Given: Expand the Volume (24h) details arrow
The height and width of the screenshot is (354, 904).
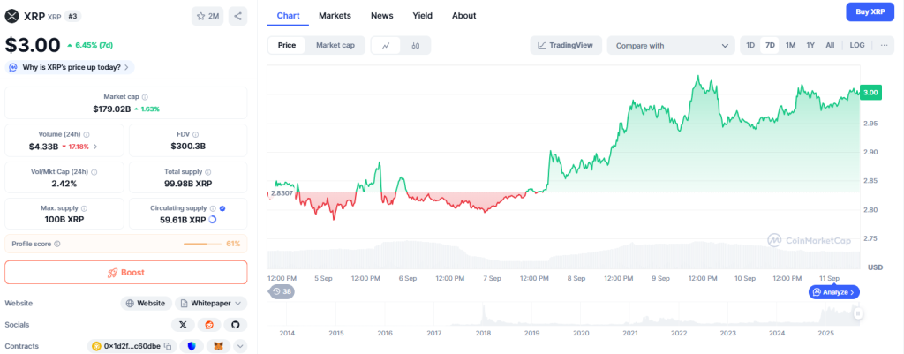Looking at the screenshot, I should tap(95, 147).
